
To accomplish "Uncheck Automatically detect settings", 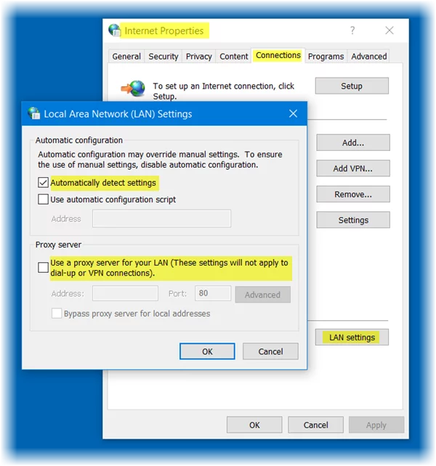I will tap(44, 183).
